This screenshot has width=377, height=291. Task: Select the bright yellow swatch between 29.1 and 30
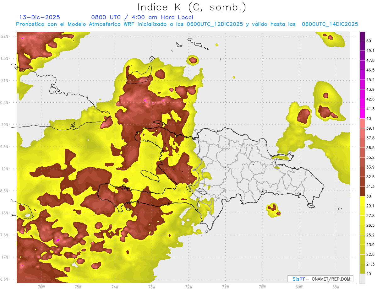(363, 201)
